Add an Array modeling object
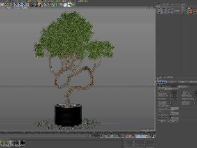The height and width of the screenshot is (148, 197). point(57,5)
